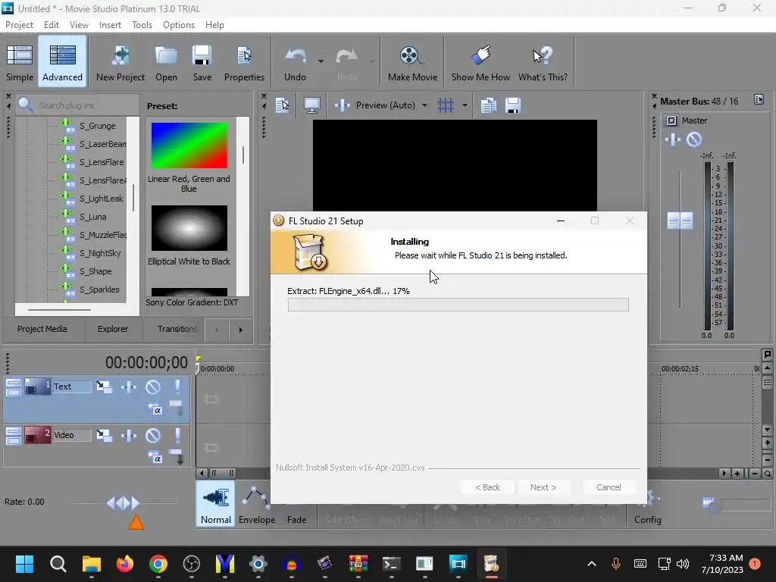The height and width of the screenshot is (582, 776).
Task: Open project Properties
Action: pos(244,62)
